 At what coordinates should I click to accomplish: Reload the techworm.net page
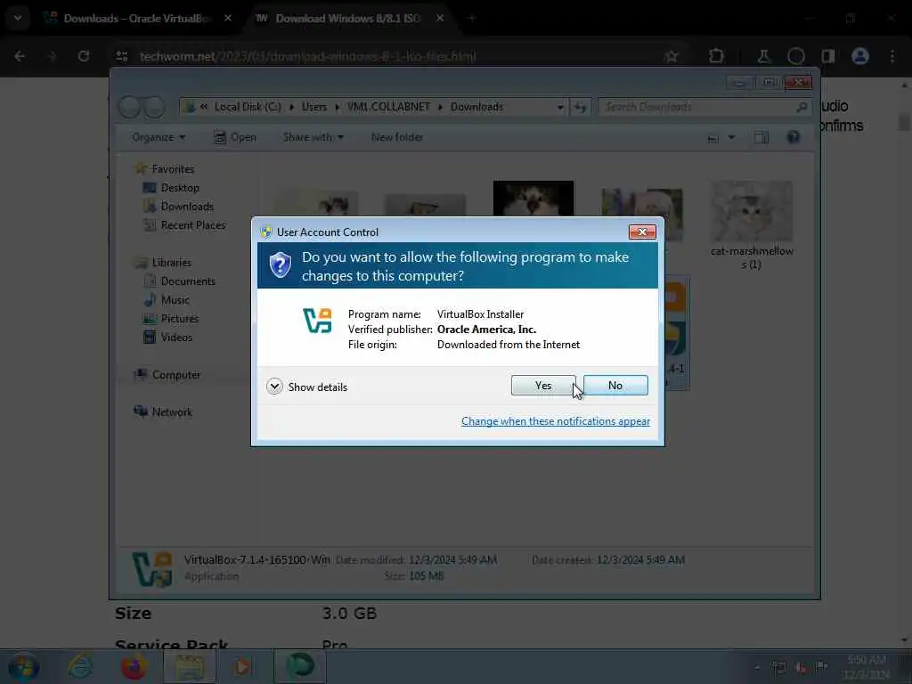(84, 56)
